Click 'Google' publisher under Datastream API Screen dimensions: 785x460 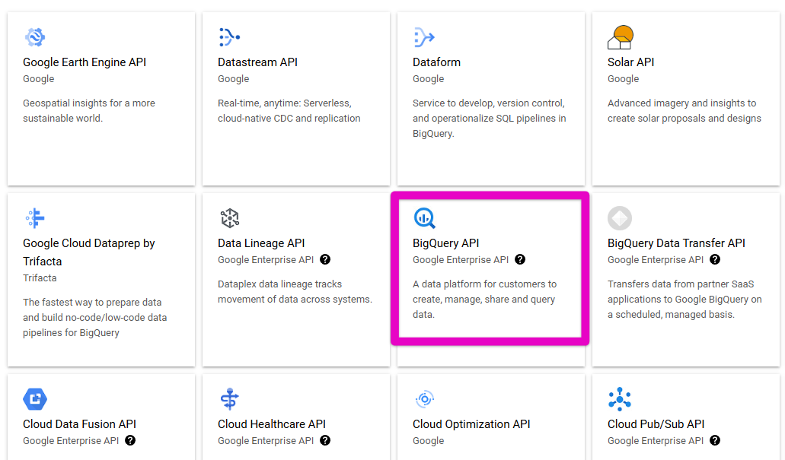(x=233, y=79)
